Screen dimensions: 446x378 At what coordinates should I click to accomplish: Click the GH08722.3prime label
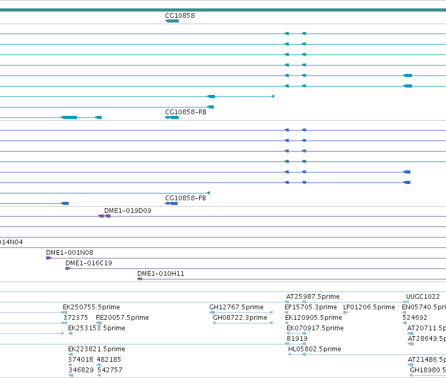tap(240, 318)
